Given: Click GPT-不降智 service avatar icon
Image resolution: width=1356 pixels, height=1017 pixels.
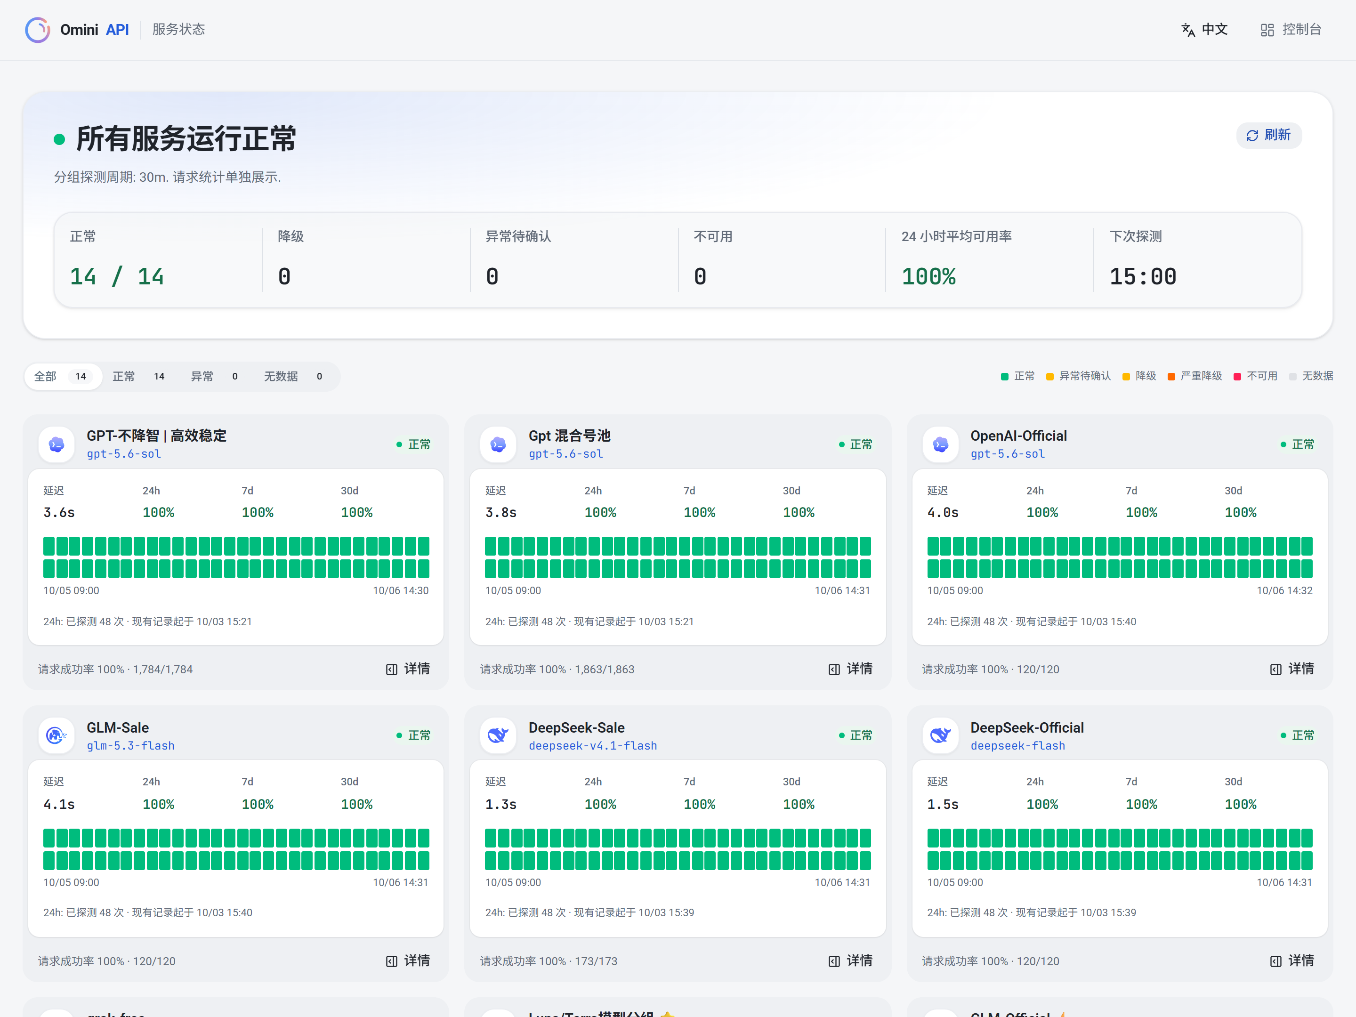Looking at the screenshot, I should pyautogui.click(x=56, y=444).
